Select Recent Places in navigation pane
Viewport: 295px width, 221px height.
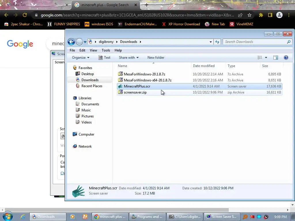tap(92, 86)
